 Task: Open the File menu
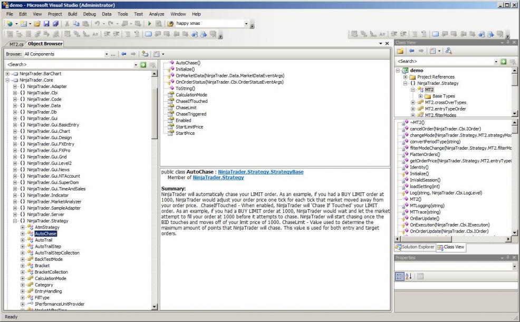pyautogui.click(x=9, y=14)
